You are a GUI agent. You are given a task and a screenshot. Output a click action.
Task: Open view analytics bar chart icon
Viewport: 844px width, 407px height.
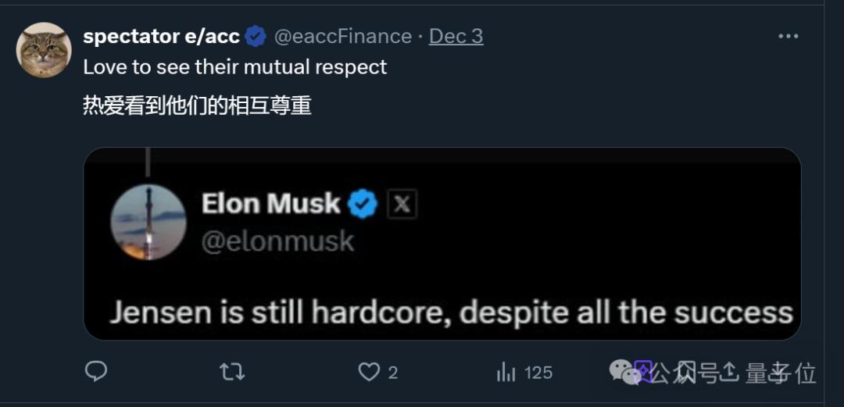click(506, 372)
